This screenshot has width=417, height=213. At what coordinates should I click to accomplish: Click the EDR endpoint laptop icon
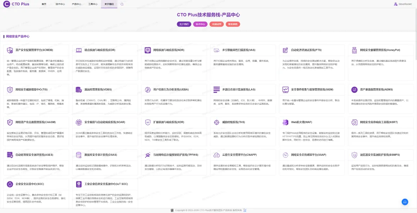tap(79, 50)
